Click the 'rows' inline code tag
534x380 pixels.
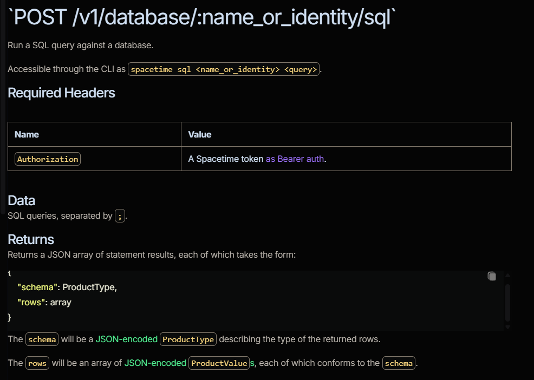pyautogui.click(x=37, y=363)
